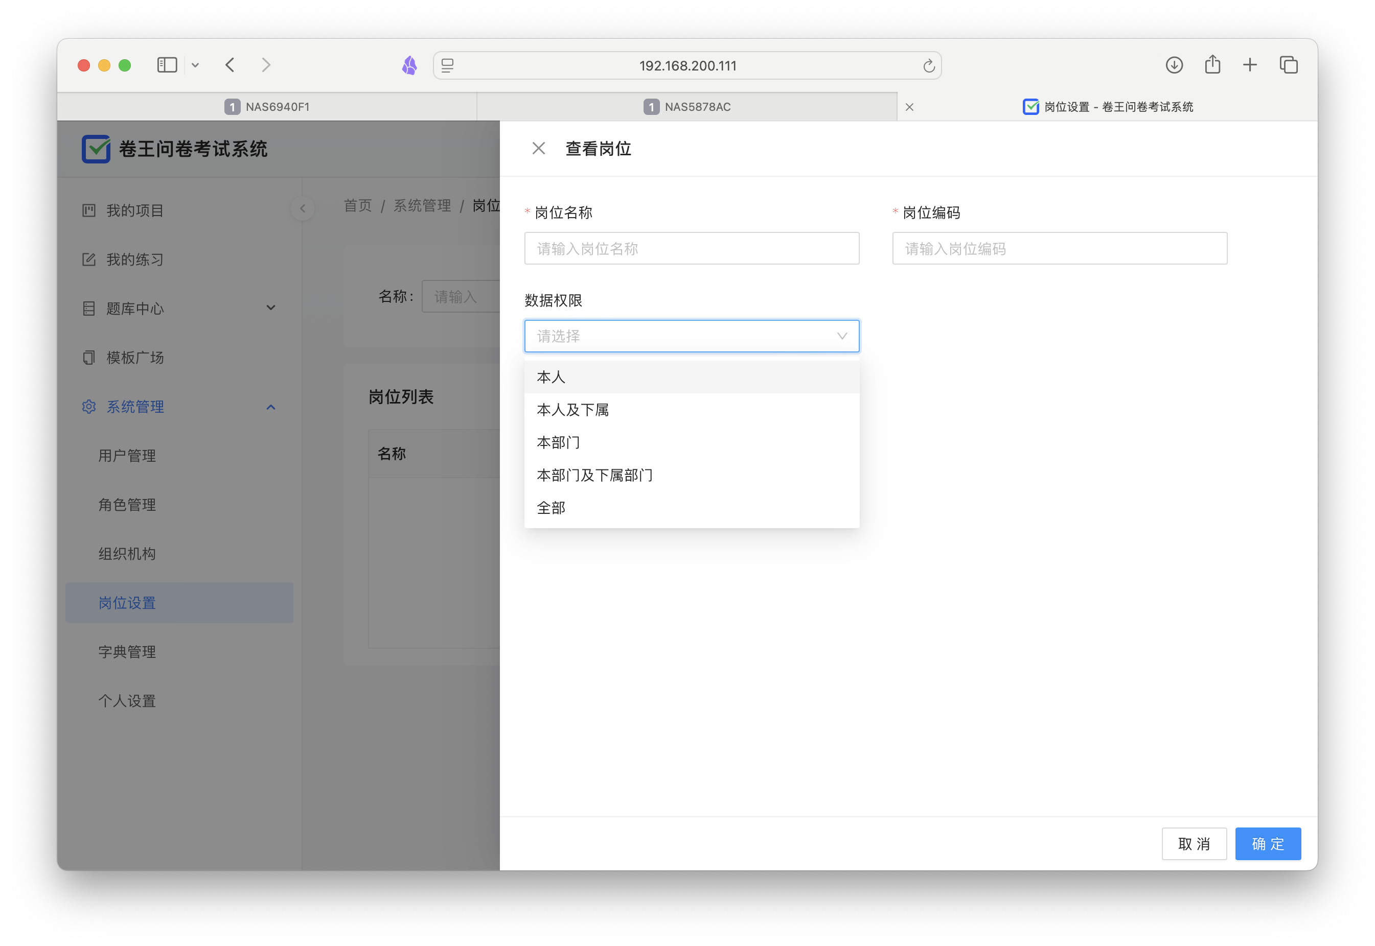This screenshot has width=1375, height=946.
Task: Choose 本部门及下属部门 from the dropdown list
Action: 692,475
